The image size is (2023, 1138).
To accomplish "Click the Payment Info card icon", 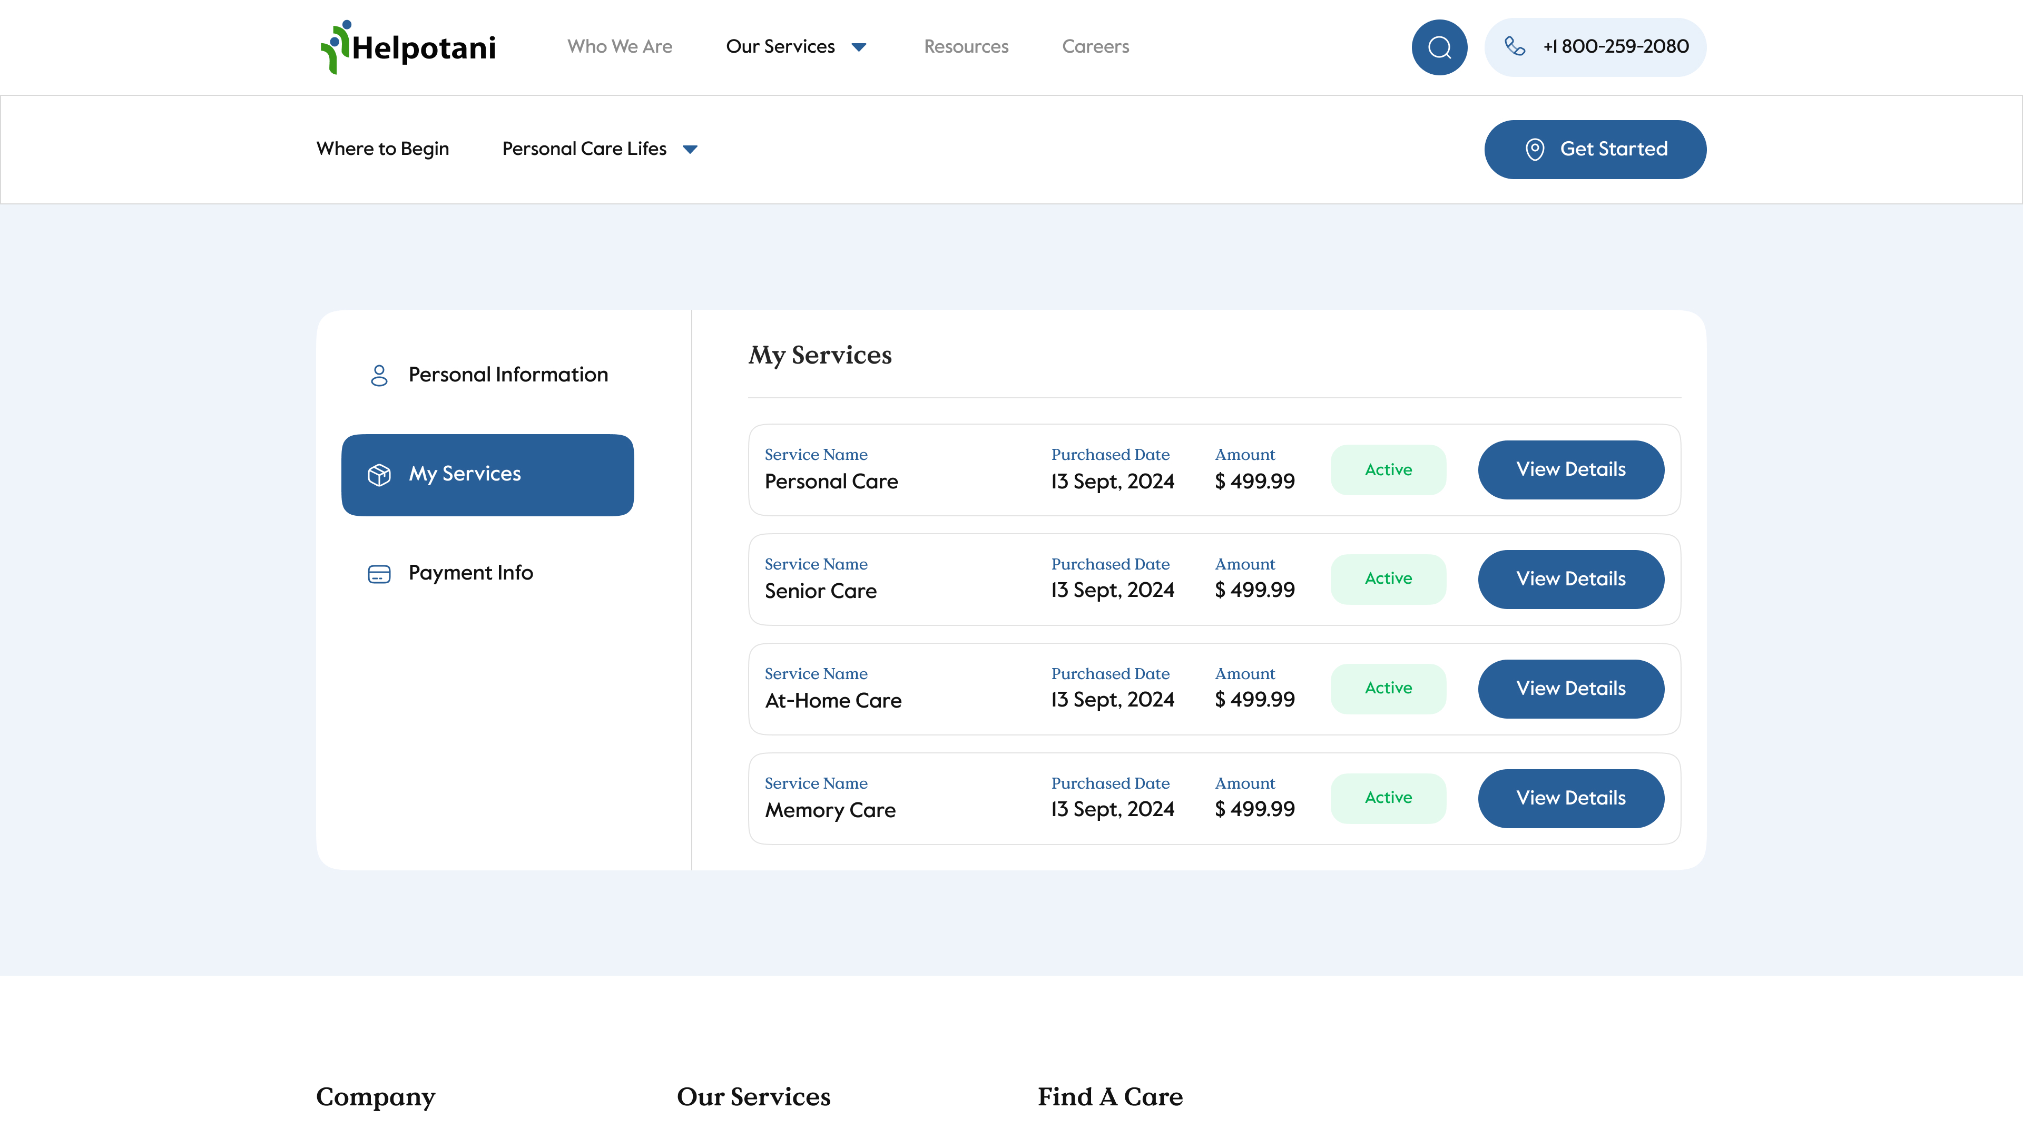I will [379, 574].
